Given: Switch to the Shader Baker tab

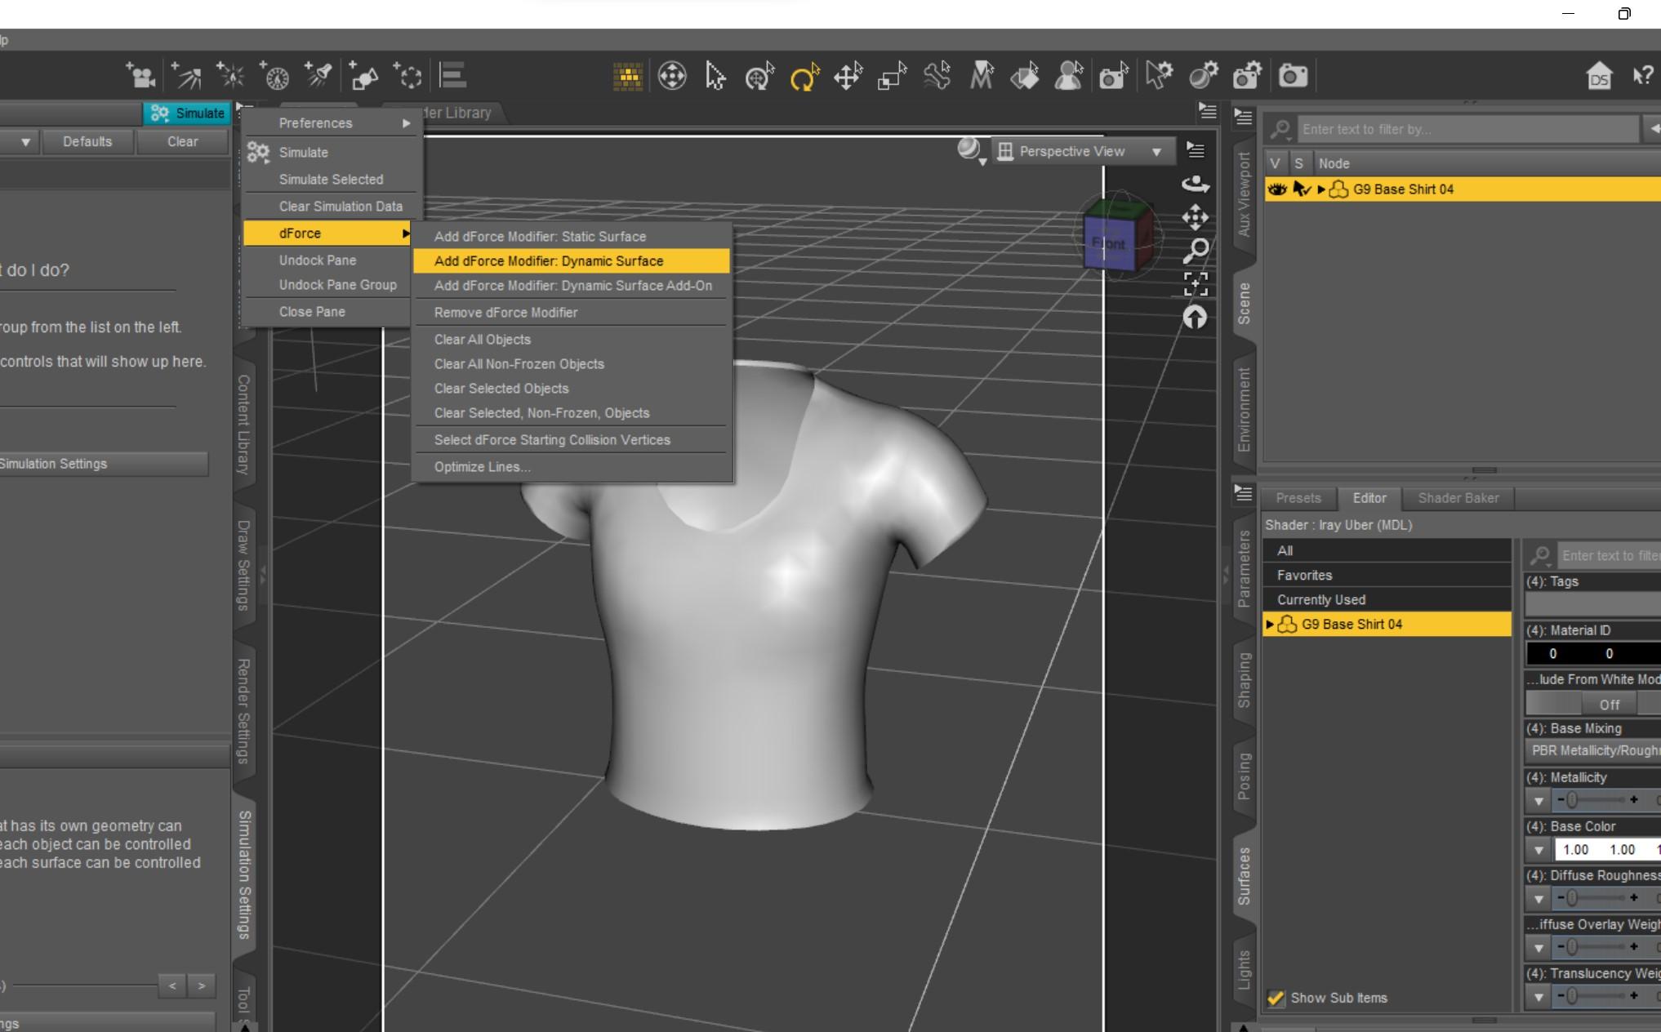Looking at the screenshot, I should [1458, 498].
